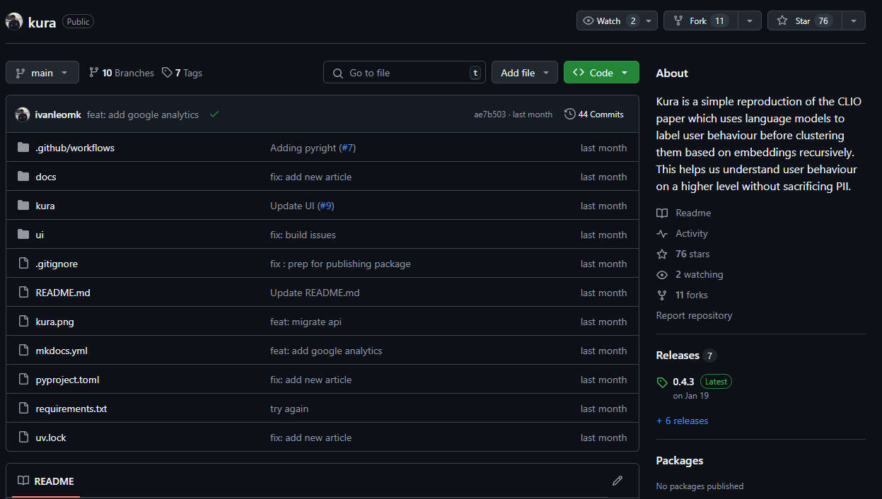Expand the Add file dropdown

coord(525,73)
